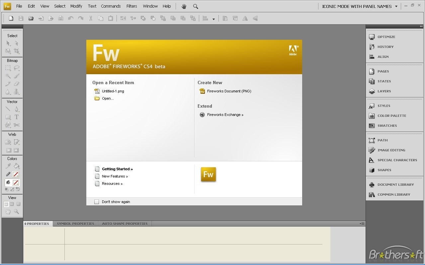Open the Getting Started link
The height and width of the screenshot is (265, 425).
[x=114, y=169]
